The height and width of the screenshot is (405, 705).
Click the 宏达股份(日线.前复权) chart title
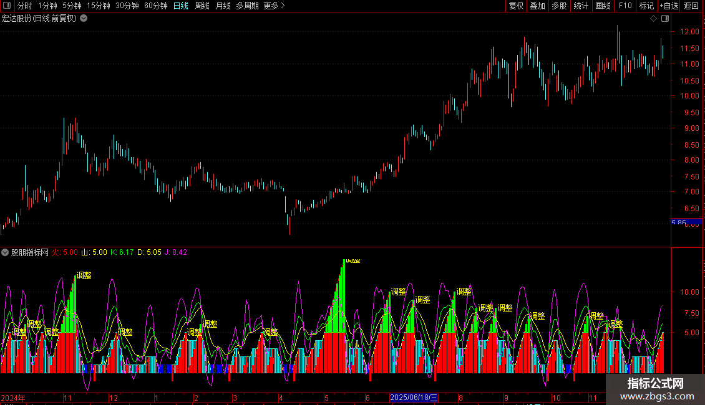coord(39,19)
